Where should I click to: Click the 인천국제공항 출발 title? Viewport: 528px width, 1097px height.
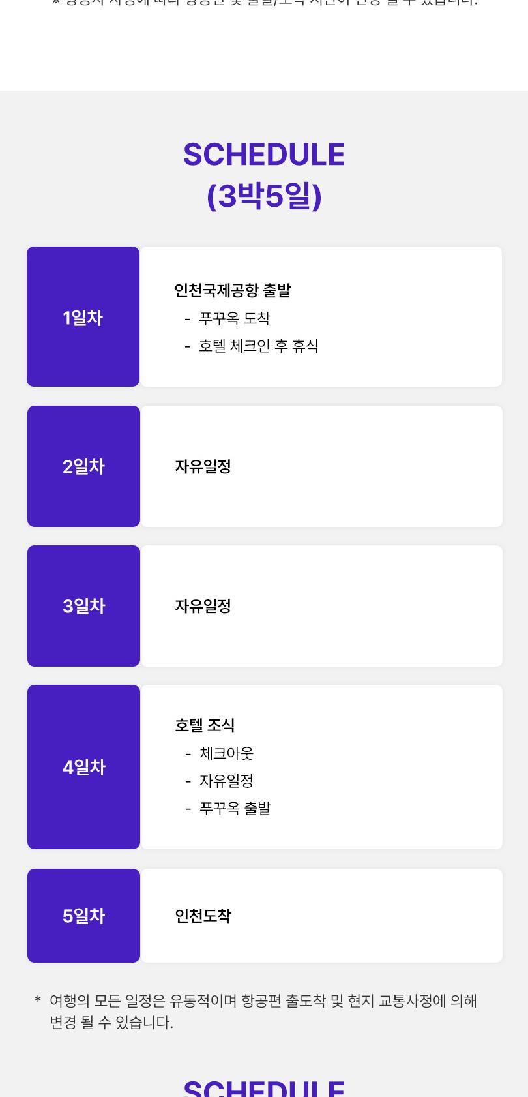click(233, 290)
